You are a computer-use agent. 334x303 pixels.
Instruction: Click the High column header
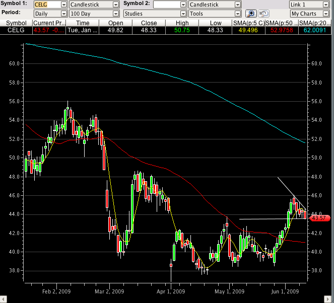(x=182, y=23)
